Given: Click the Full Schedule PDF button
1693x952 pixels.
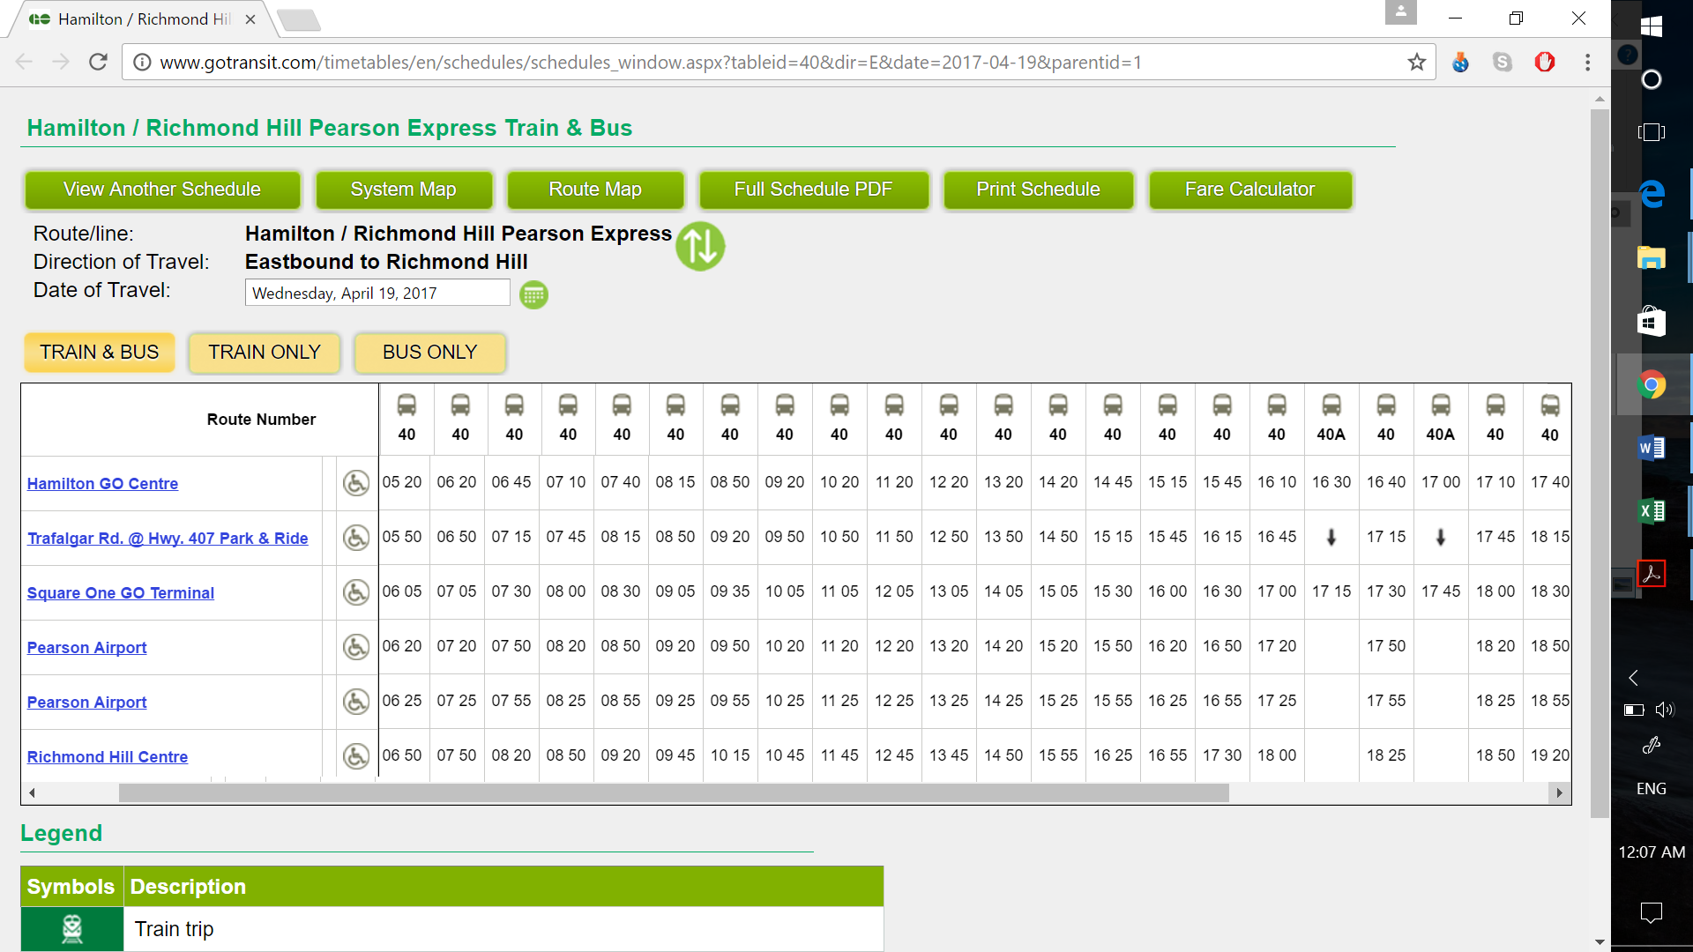Looking at the screenshot, I should 813,190.
